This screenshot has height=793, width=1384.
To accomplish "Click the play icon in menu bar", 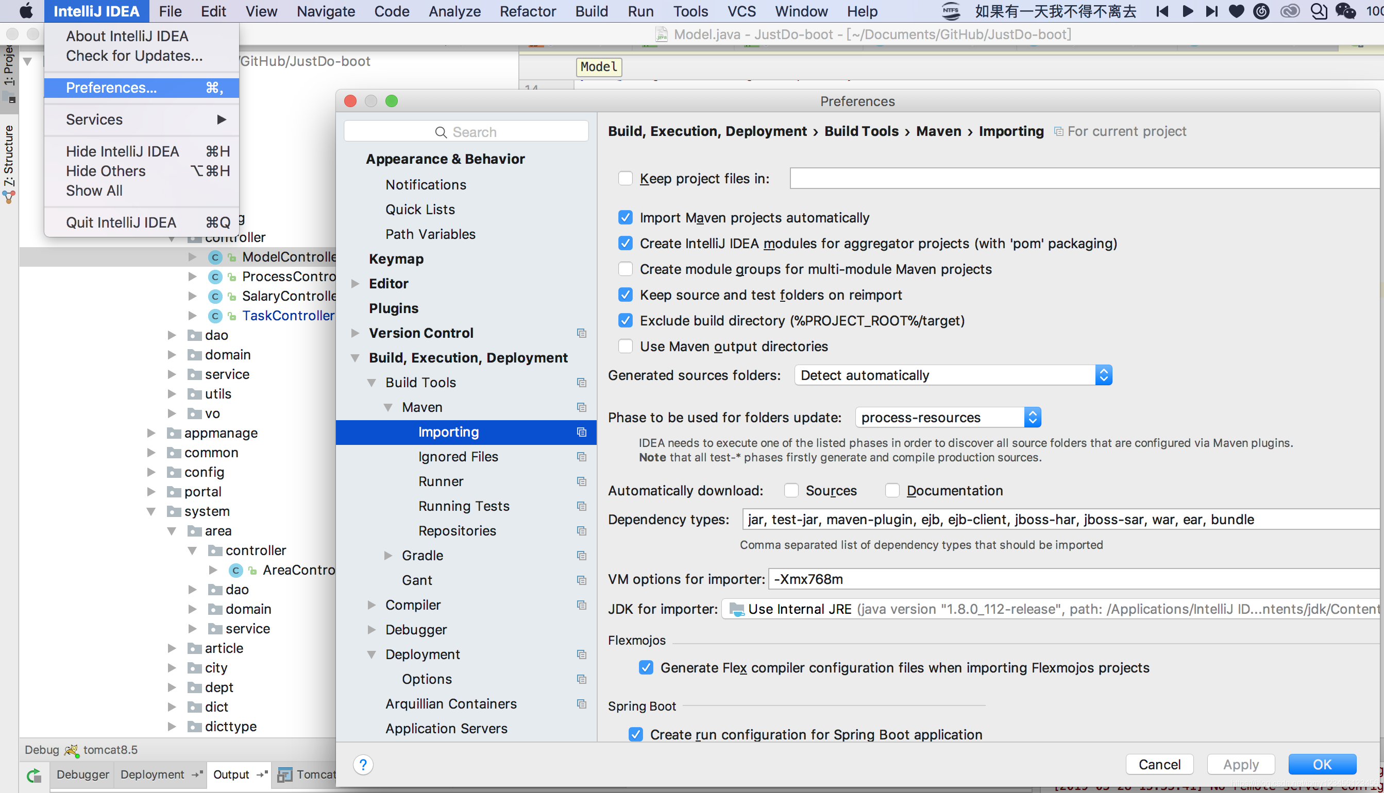I will 1187,11.
